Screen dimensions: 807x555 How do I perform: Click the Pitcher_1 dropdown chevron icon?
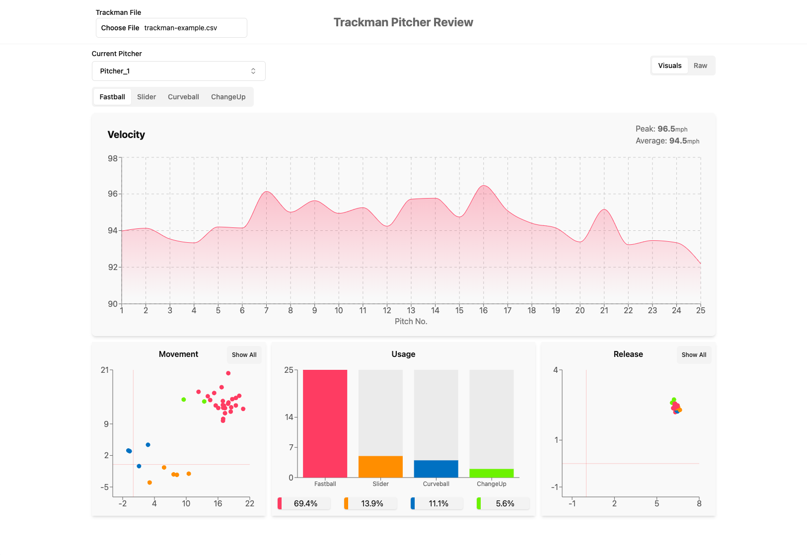click(x=253, y=71)
